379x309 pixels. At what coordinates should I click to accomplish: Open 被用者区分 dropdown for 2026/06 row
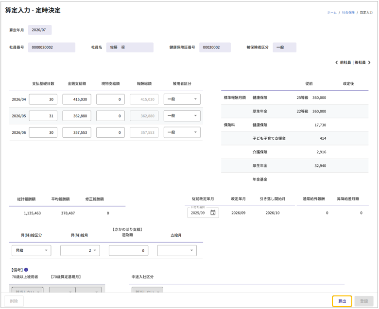pyautogui.click(x=182, y=132)
